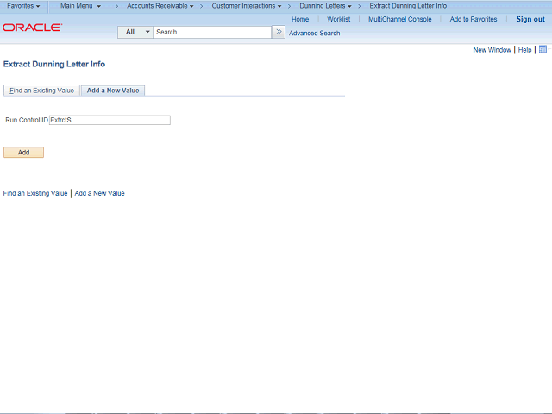Go to Home link

(300, 19)
